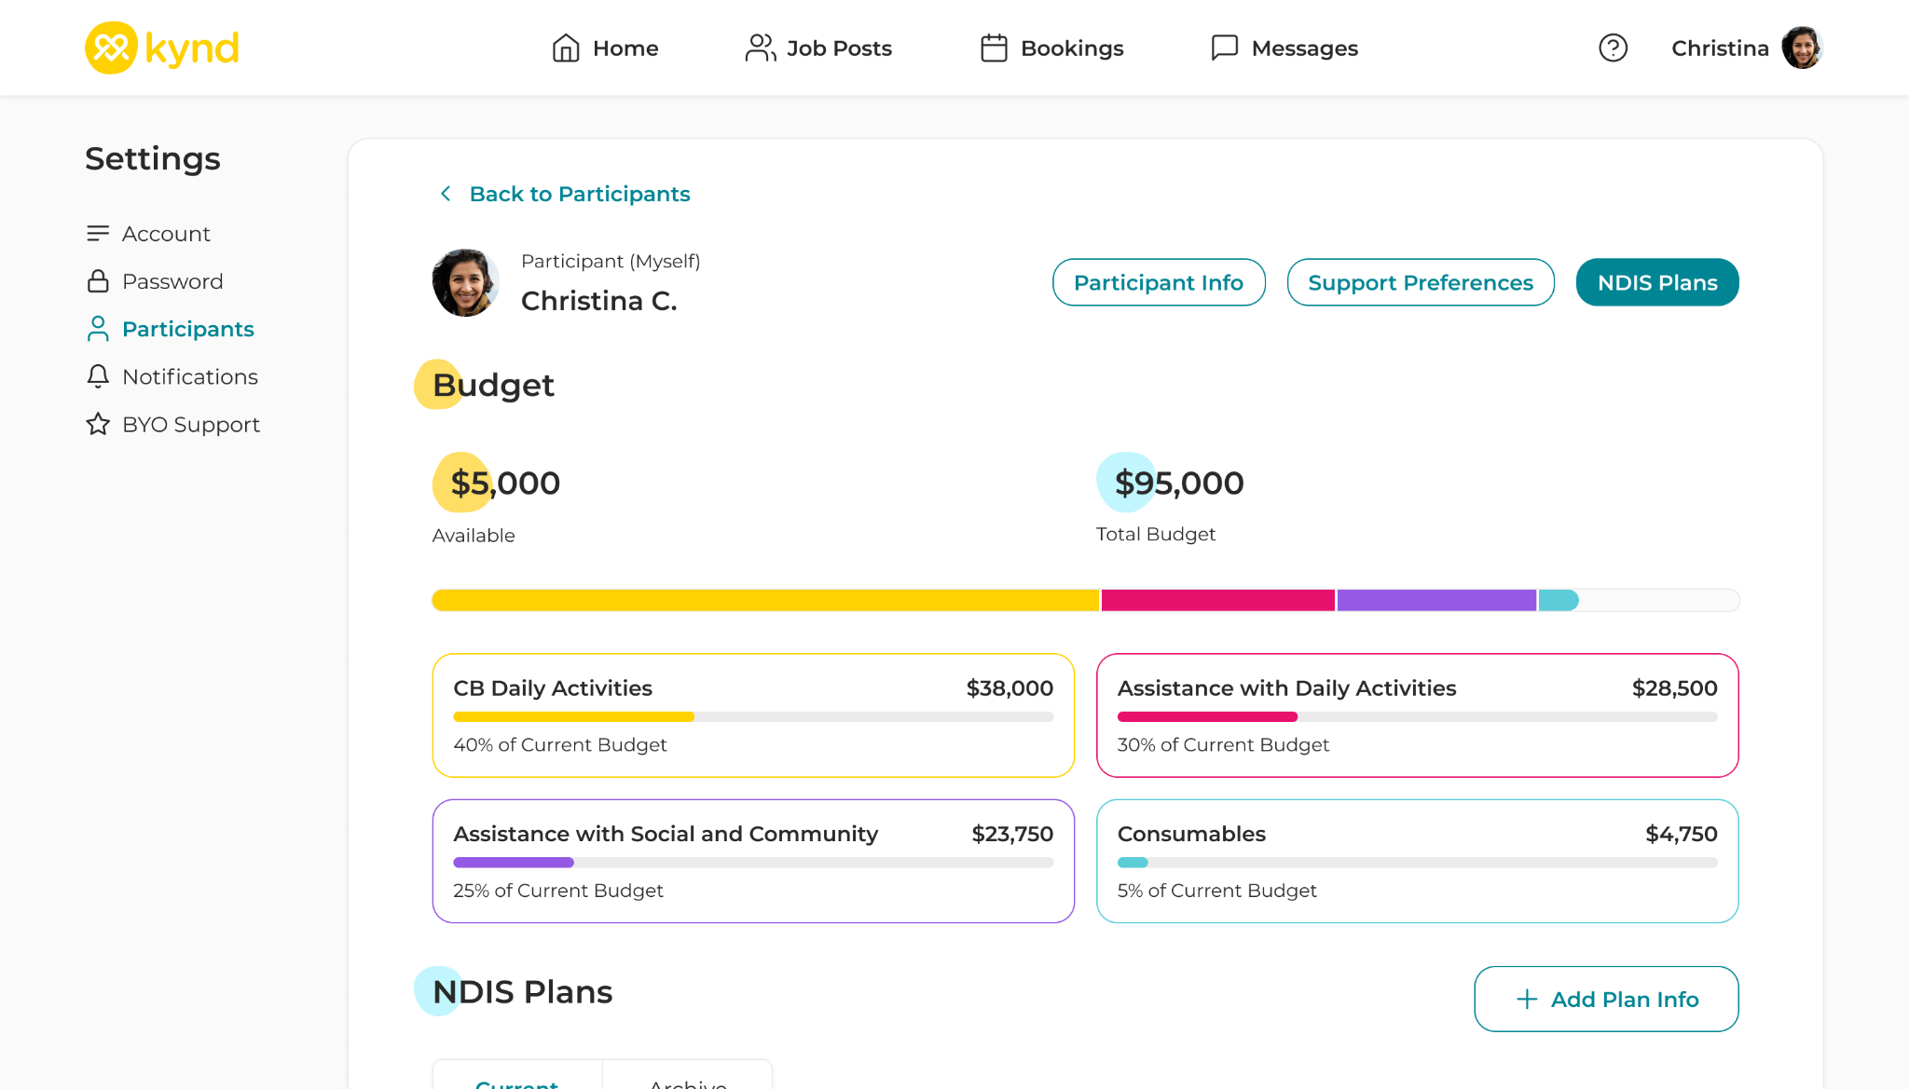
Task: Click the Notifications bell icon
Action: point(98,376)
